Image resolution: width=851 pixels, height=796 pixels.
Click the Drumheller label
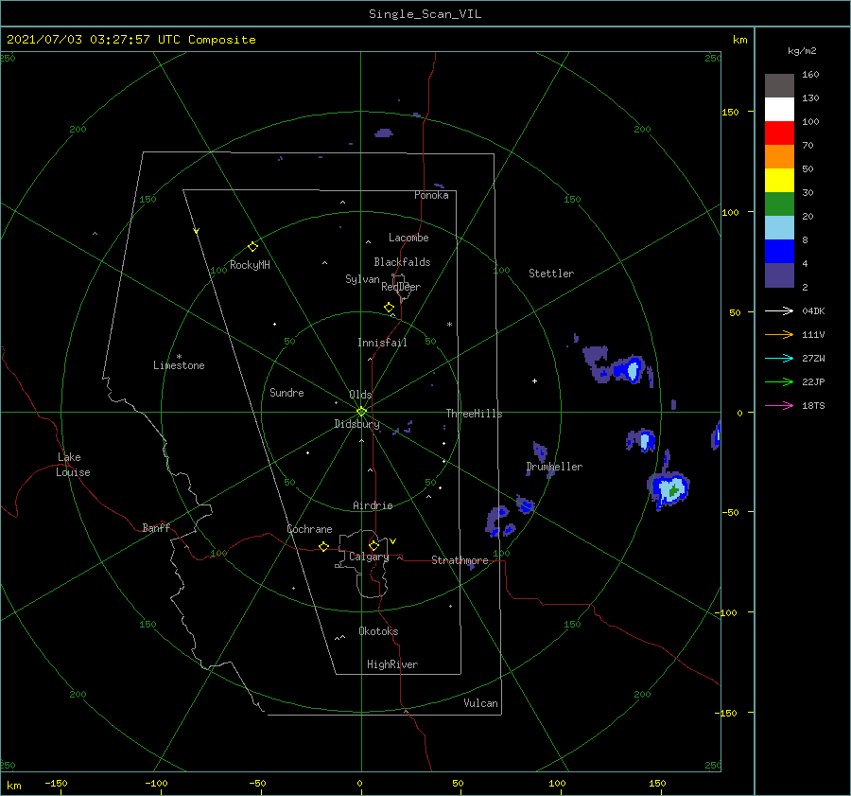554,467
